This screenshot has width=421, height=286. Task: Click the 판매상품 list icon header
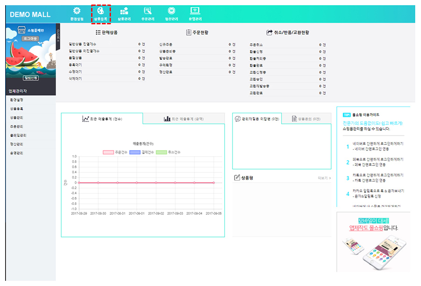tap(107, 32)
